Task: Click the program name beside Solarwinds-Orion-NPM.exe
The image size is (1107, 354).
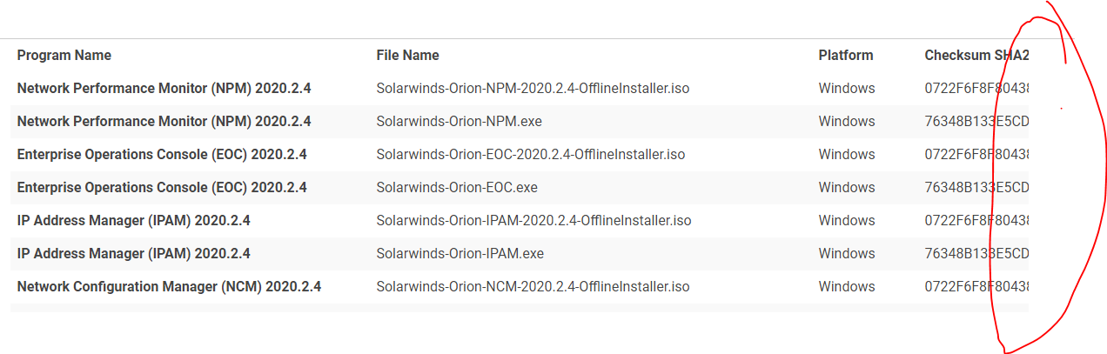Action: (164, 122)
